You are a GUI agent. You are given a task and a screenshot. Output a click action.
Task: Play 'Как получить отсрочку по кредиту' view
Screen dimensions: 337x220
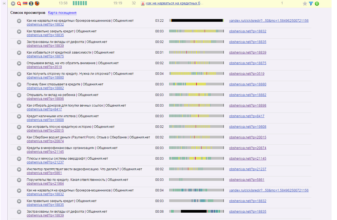pos(19,74)
